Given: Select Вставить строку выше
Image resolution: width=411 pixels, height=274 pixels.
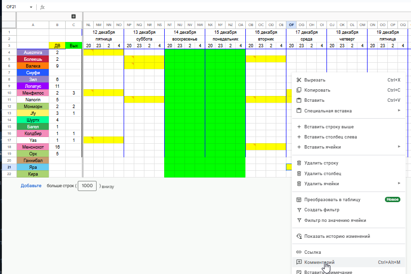Looking at the screenshot, I should 349,127.
